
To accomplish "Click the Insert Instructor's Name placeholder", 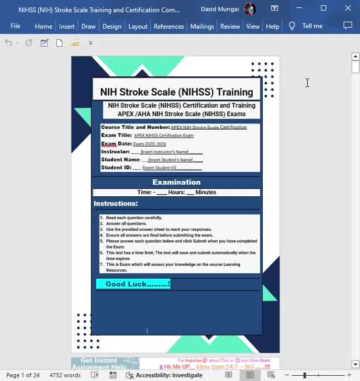I will click(164, 152).
